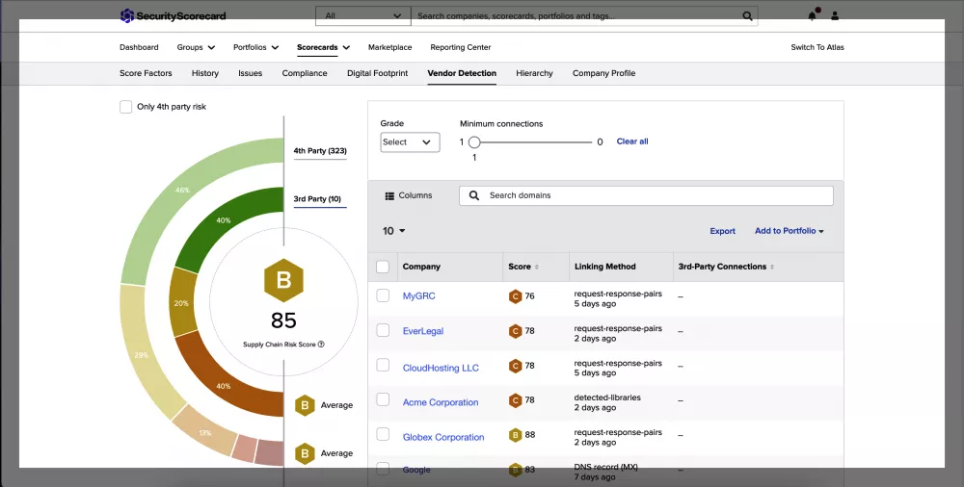
Task: Switch to Digital Footprint tab
Action: pos(378,73)
